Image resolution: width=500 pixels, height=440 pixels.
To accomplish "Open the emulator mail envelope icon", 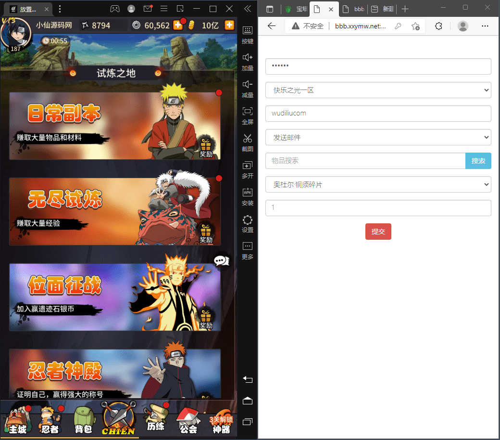I will coord(148,9).
